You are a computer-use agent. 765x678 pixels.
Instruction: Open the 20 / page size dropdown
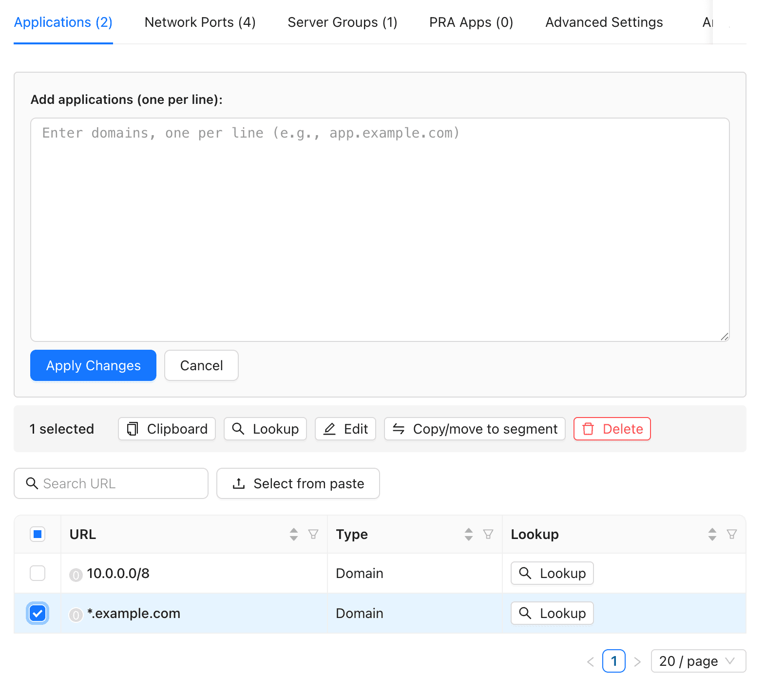click(x=698, y=661)
